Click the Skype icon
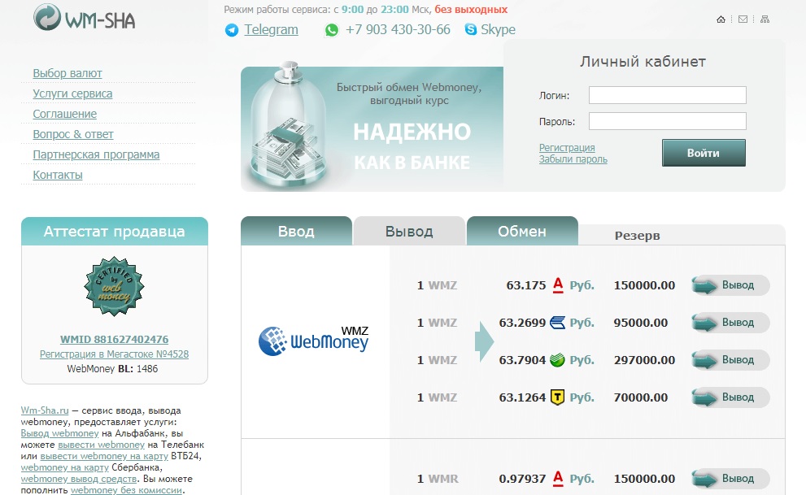806x495 pixels. coord(470,29)
